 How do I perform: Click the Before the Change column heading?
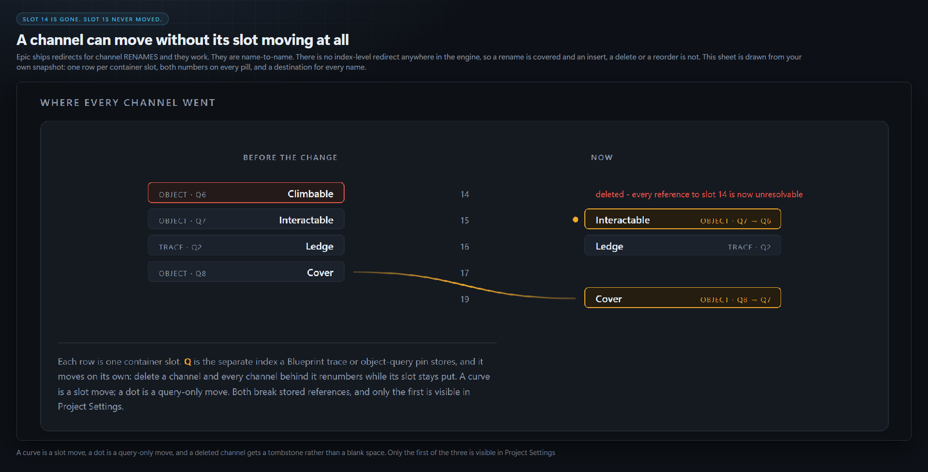[290, 158]
